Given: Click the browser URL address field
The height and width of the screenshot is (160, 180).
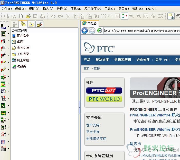Looking at the screenshot, I should click(142, 31).
